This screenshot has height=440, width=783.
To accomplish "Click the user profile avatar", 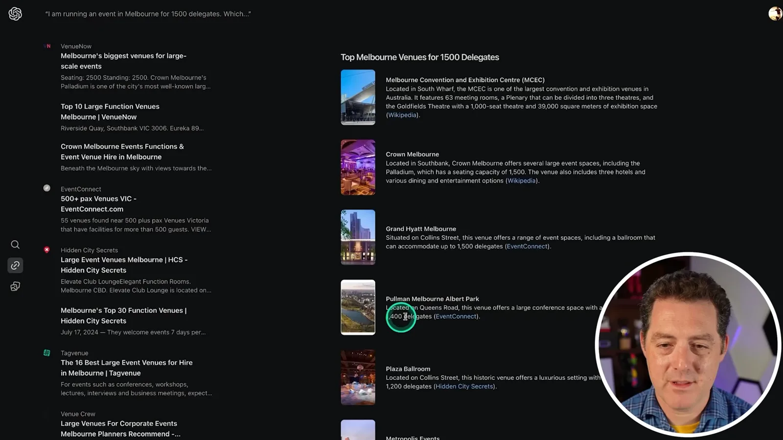I will (x=775, y=14).
